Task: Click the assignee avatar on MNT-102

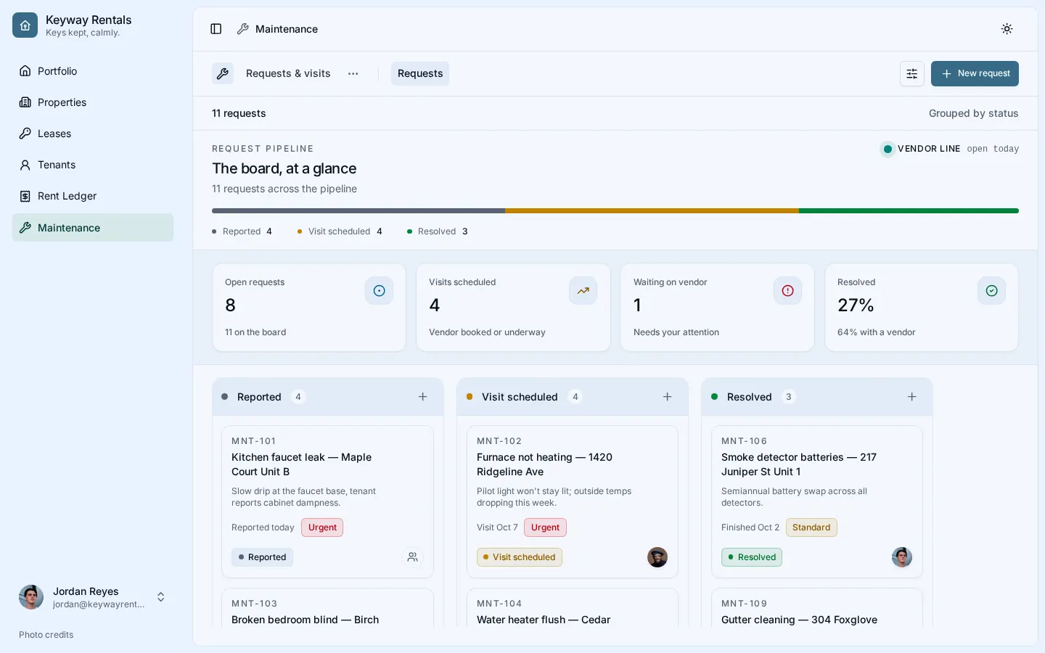Action: coord(657,557)
